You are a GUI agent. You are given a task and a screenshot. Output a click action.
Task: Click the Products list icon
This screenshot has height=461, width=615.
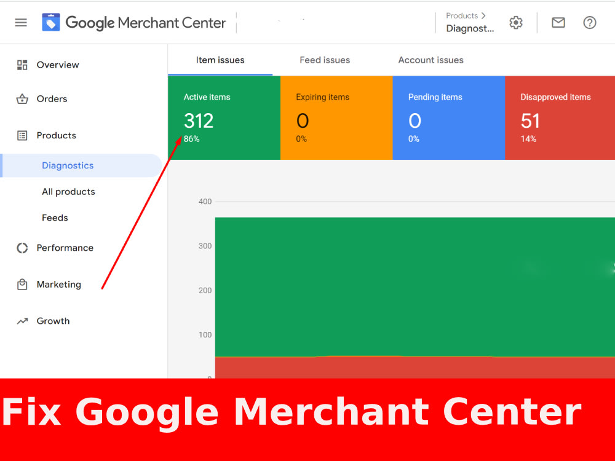pyautogui.click(x=22, y=135)
